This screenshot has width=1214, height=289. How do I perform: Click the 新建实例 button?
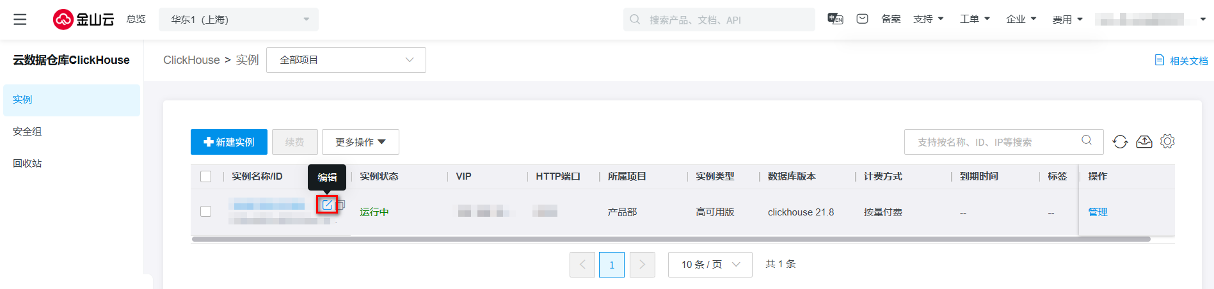(x=229, y=142)
